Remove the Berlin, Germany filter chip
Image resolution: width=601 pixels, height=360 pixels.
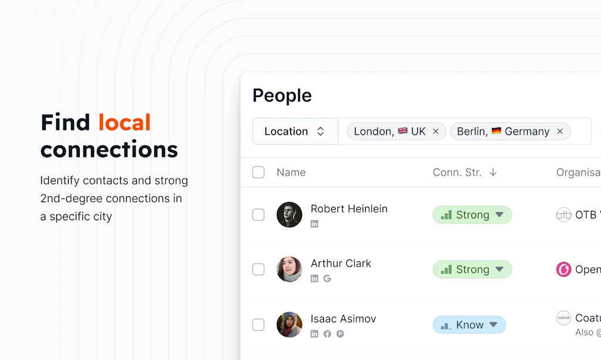(x=560, y=132)
